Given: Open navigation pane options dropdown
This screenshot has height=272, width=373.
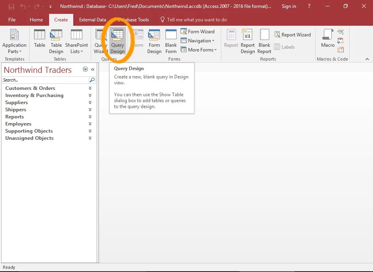Looking at the screenshot, I should pos(85,69).
